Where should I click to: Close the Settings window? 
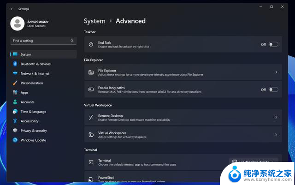coord(282,6)
